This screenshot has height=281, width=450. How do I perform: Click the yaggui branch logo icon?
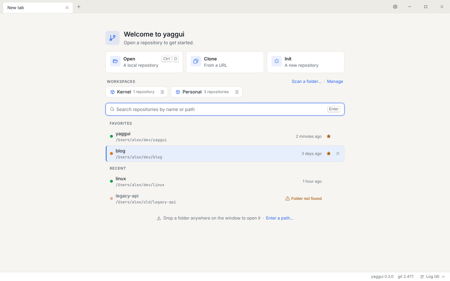(112, 38)
